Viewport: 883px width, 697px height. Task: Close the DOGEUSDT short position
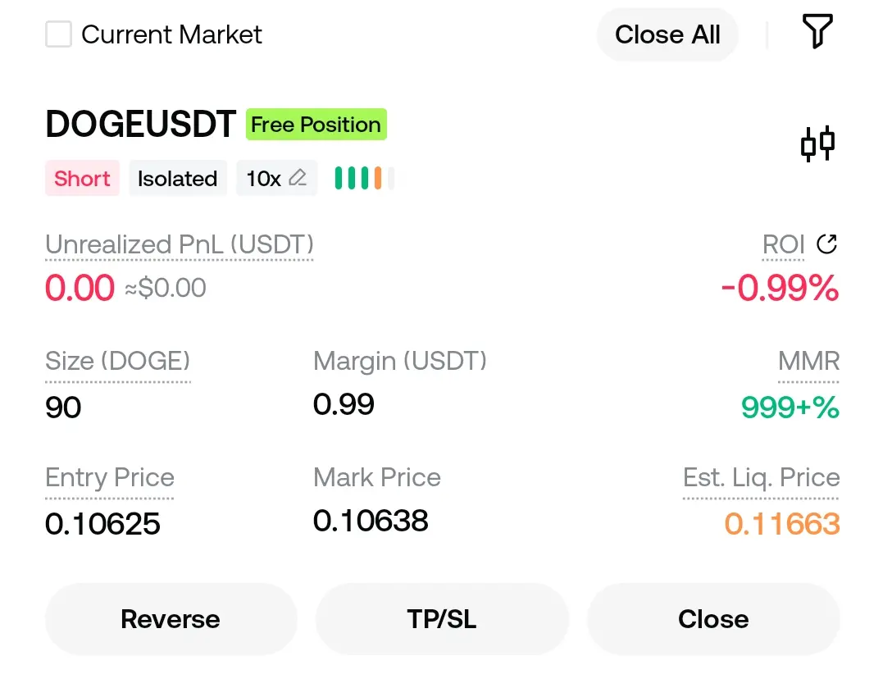click(x=713, y=619)
